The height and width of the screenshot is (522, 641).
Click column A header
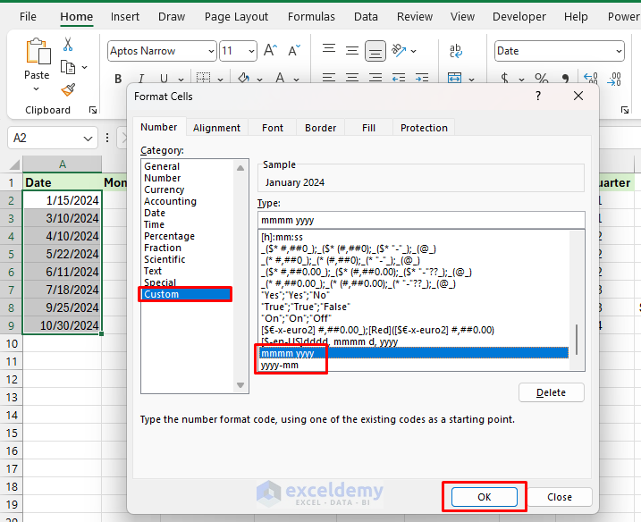click(63, 164)
